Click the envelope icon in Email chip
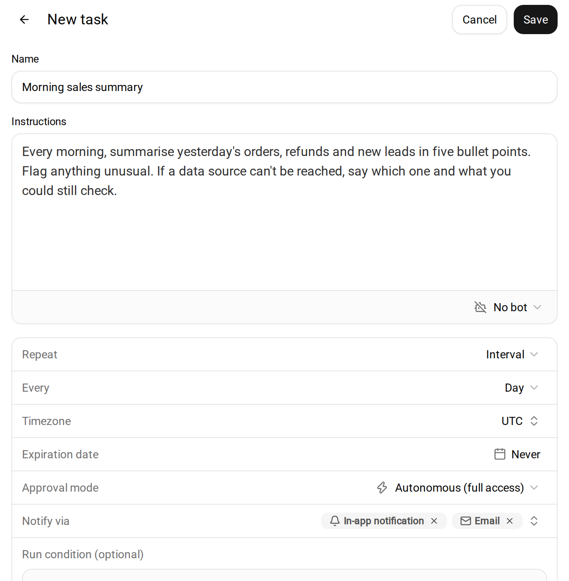569x581 pixels. [x=466, y=521]
